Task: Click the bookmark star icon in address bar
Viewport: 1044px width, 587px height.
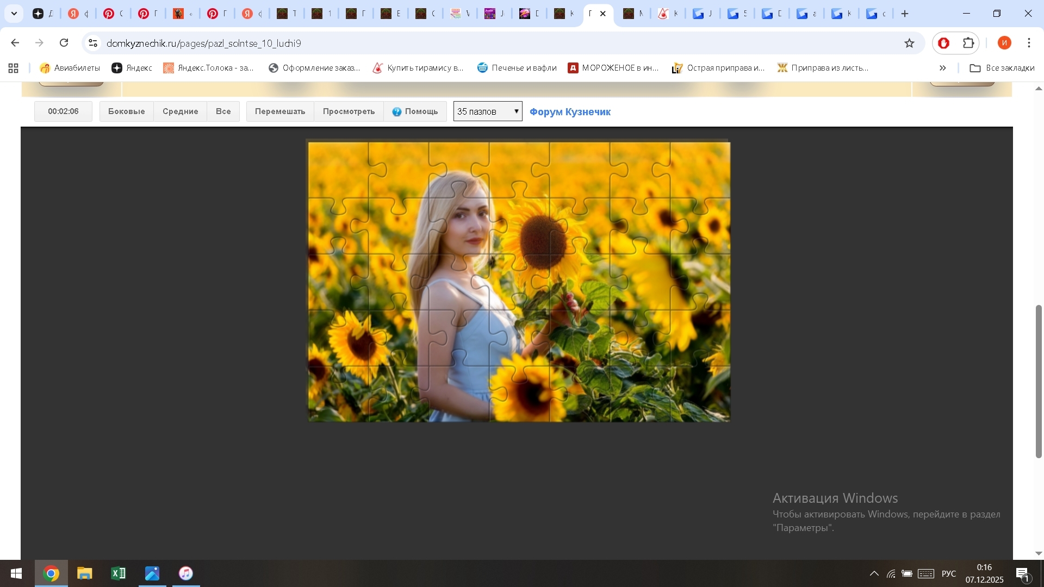Action: pos(909,43)
